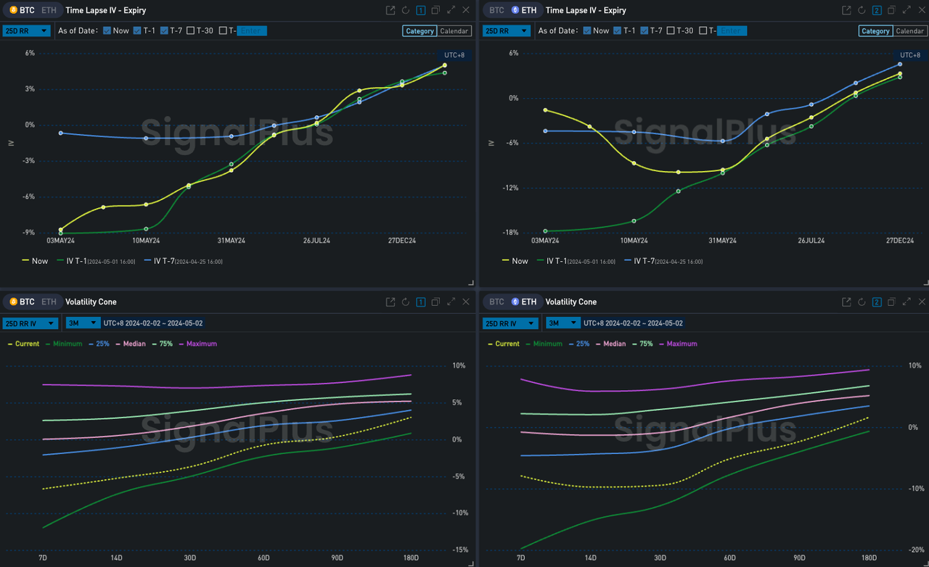Open the 25D RR dropdown in BTC Time Lapse

click(26, 30)
